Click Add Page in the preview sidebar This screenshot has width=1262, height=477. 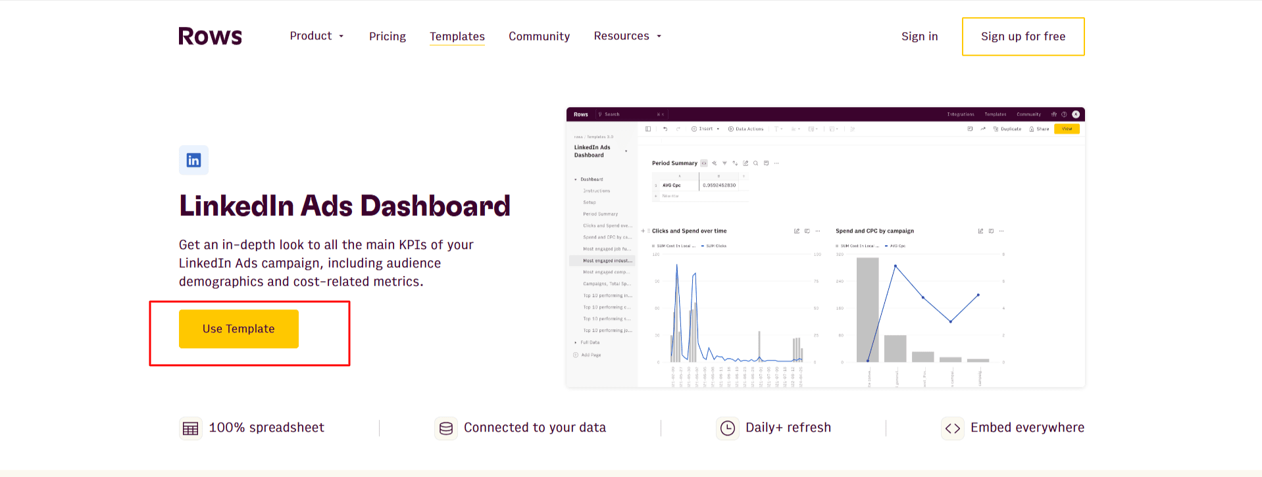click(587, 355)
